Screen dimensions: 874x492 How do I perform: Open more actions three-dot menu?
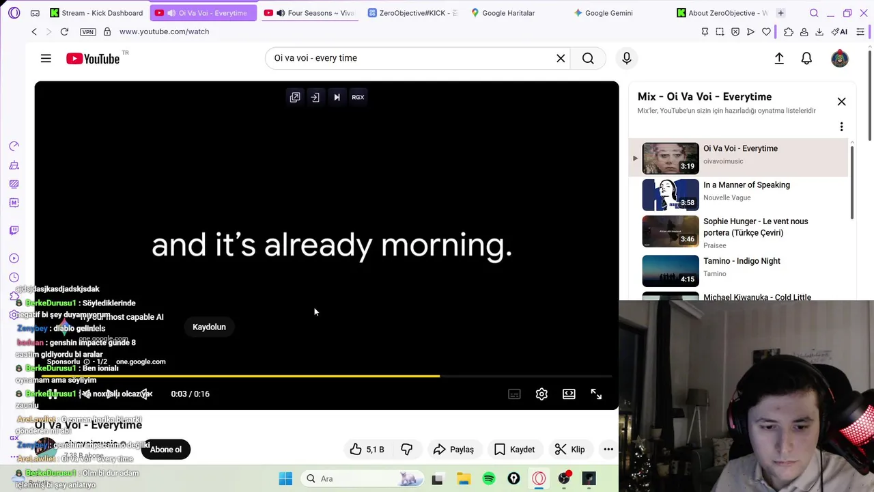pos(608,450)
